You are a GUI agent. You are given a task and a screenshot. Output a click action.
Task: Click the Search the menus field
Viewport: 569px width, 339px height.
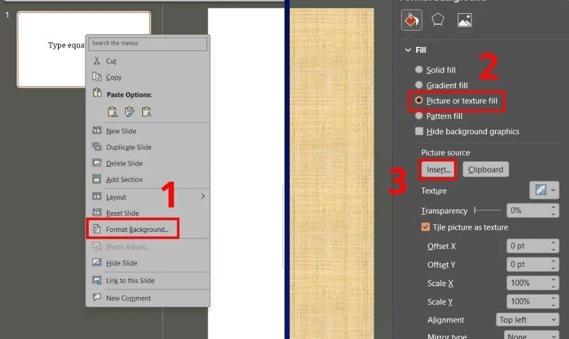[x=148, y=43]
